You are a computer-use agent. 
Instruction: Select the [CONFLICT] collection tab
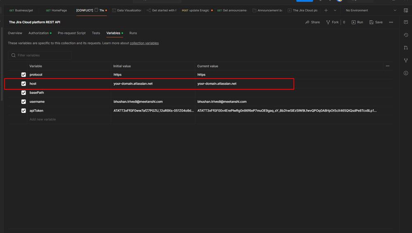(92, 10)
